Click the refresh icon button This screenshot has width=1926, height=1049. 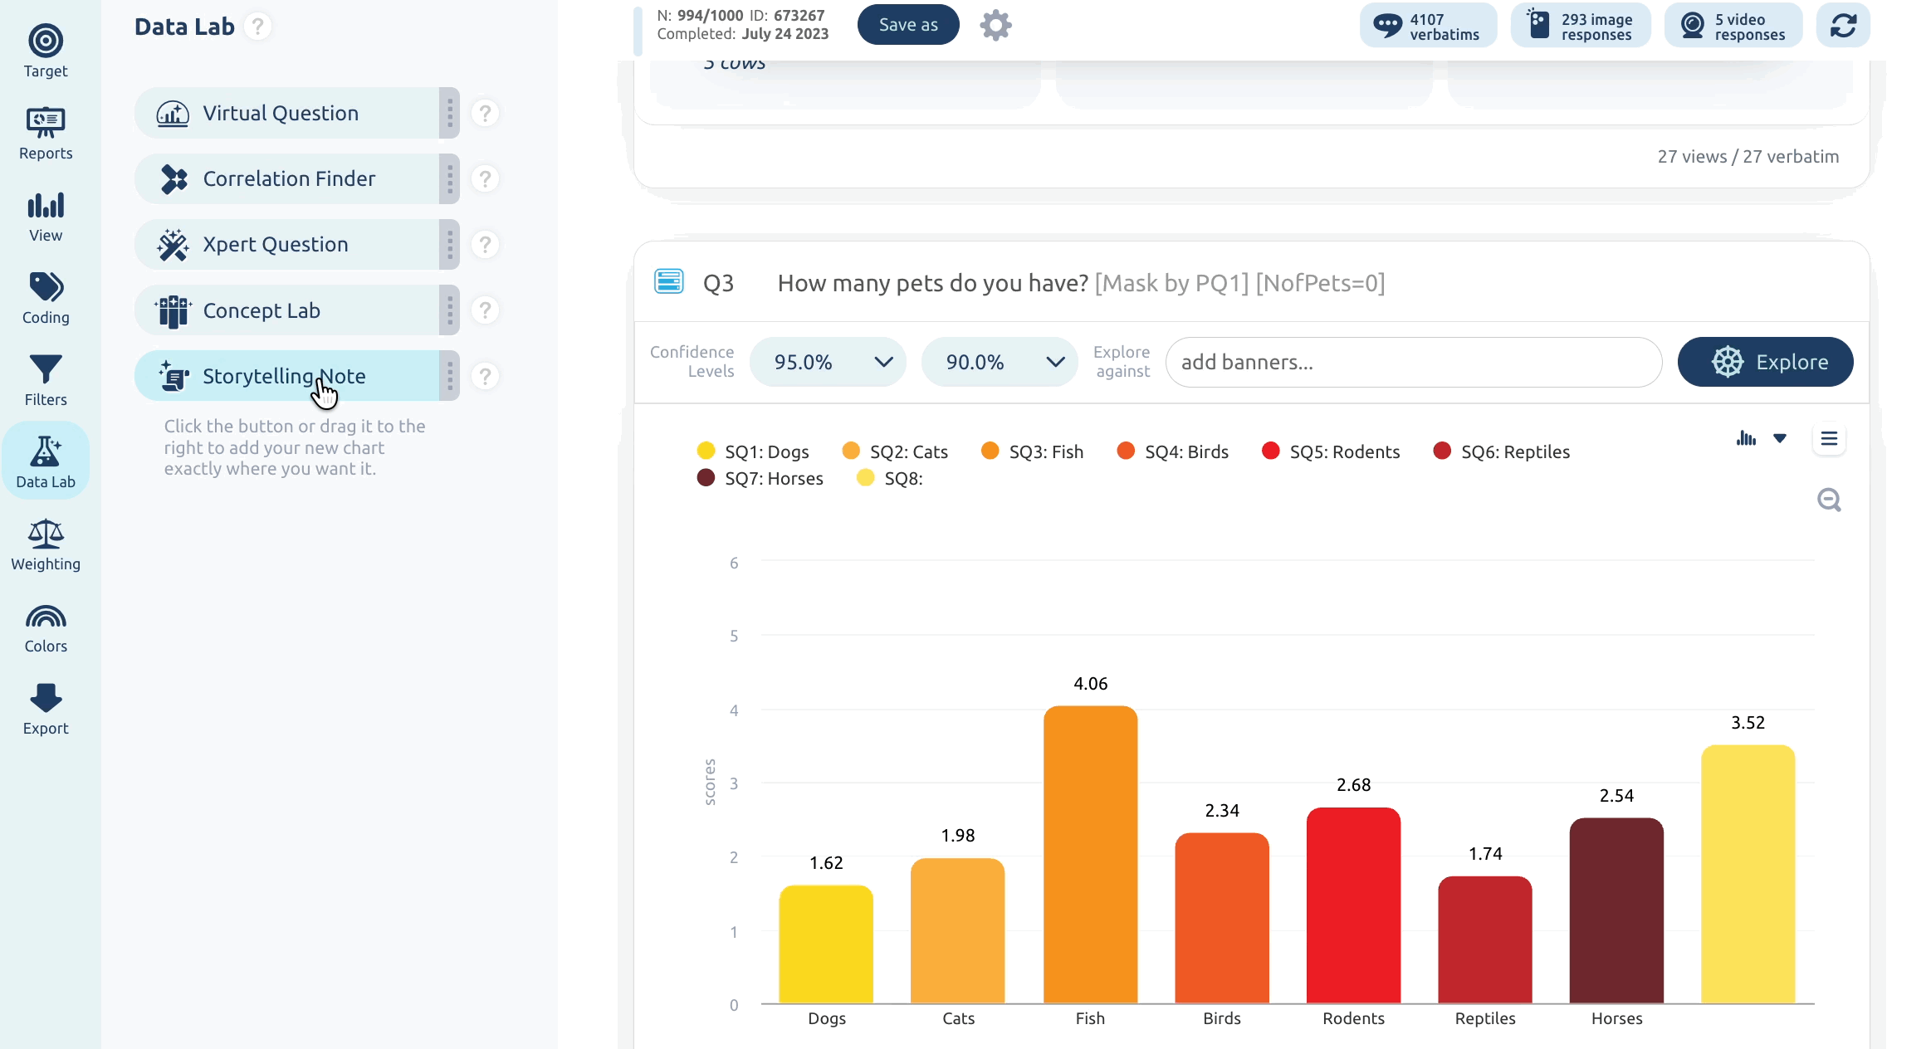(1843, 27)
